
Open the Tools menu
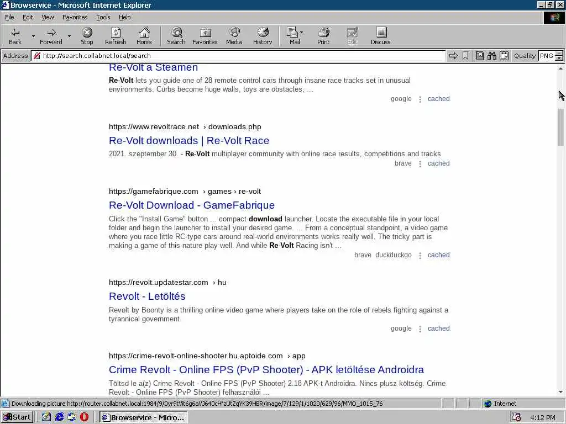coord(103,17)
